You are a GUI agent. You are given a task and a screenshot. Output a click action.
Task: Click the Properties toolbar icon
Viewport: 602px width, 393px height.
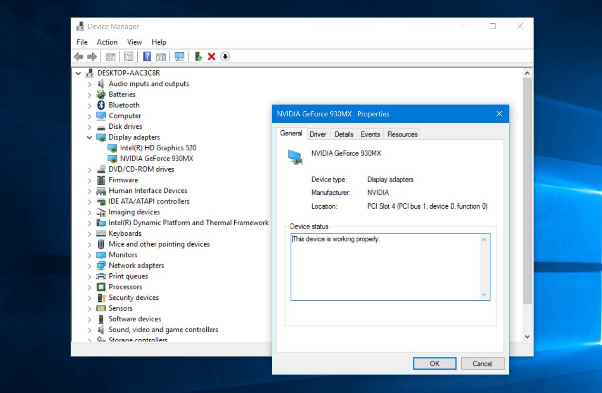(x=128, y=56)
